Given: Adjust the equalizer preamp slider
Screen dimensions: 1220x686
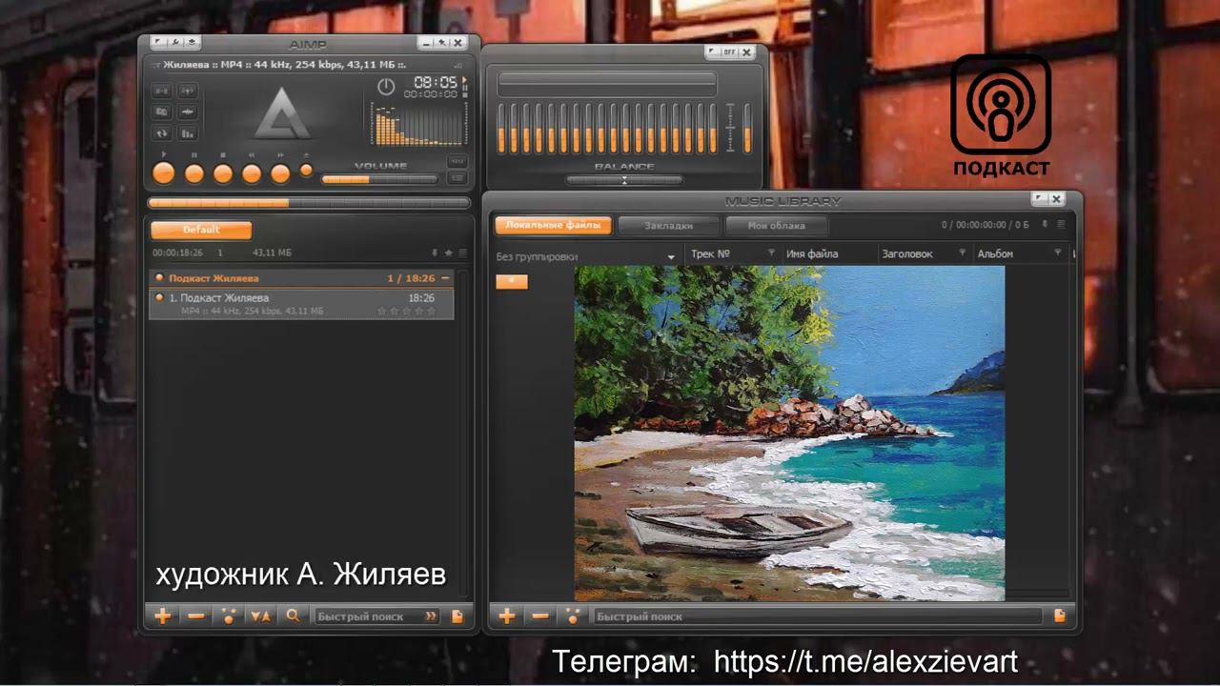Looking at the screenshot, I should coord(746,128).
